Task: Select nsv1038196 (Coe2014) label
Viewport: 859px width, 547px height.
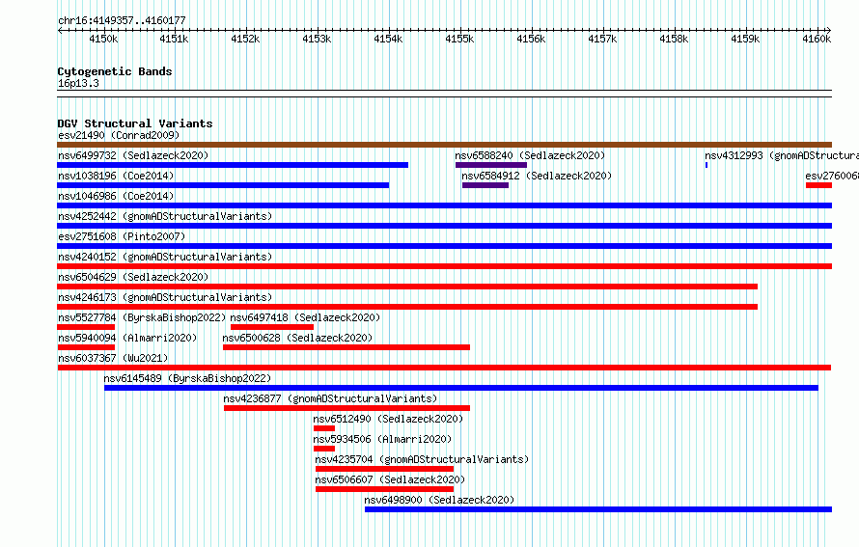Action: click(116, 176)
